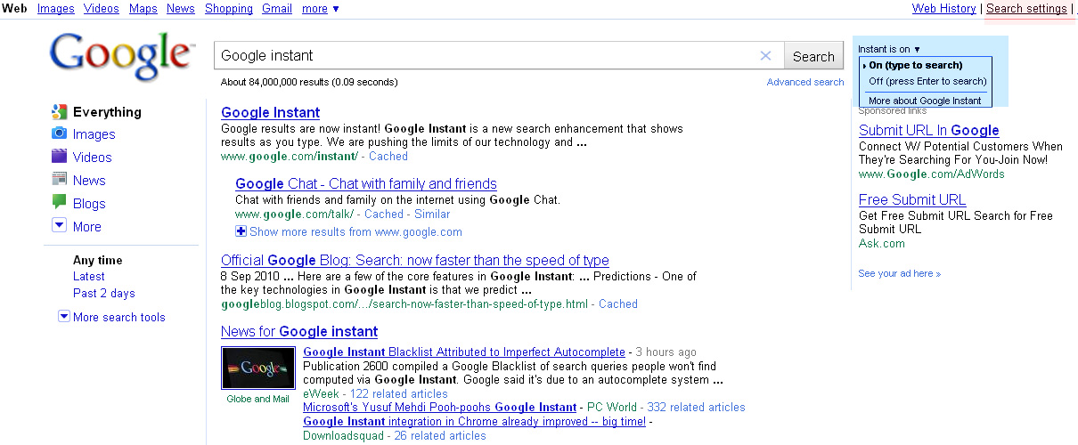
Task: Expand the More sidebar categories arrow
Action: (x=60, y=226)
